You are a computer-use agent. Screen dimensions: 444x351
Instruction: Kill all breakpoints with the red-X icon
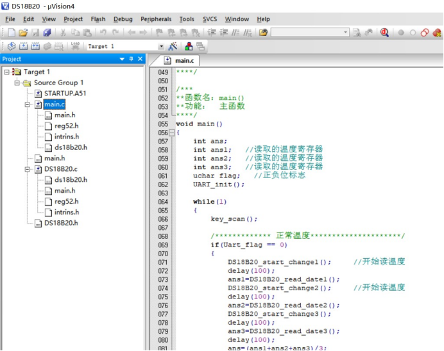pos(437,33)
